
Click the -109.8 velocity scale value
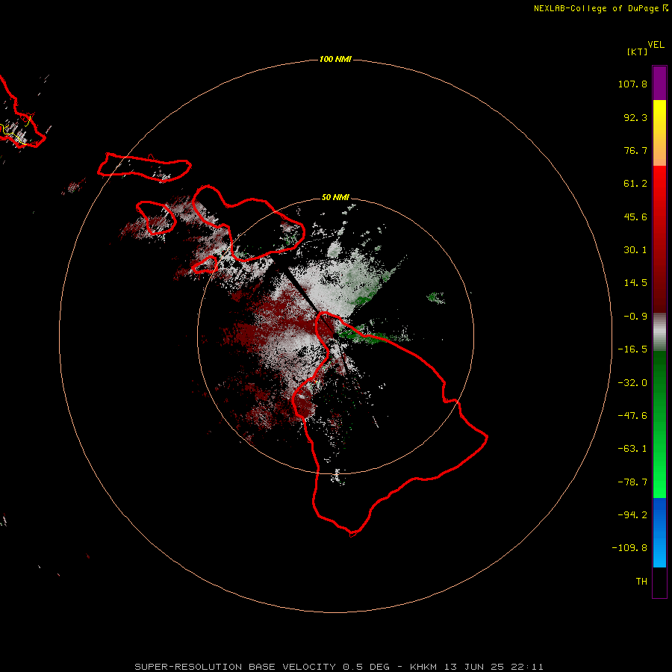click(x=629, y=548)
